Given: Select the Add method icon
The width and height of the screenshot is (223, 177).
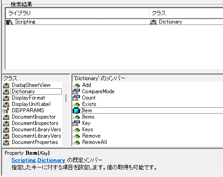Looking at the screenshot, I should (76, 86).
